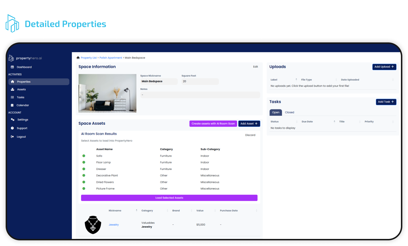This screenshot has height=246, width=408.
Task: Open Dashboard from the sidebar icon
Action: point(12,67)
